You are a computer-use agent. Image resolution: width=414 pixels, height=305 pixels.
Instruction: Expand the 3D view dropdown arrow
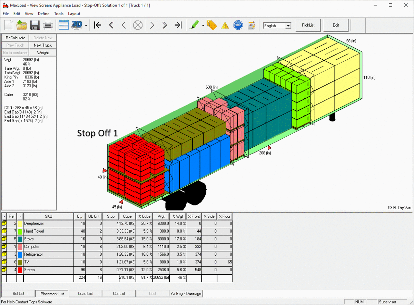click(86, 26)
